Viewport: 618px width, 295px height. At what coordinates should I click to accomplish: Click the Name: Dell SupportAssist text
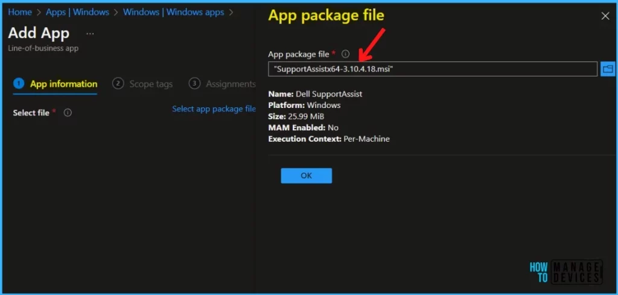tap(315, 94)
